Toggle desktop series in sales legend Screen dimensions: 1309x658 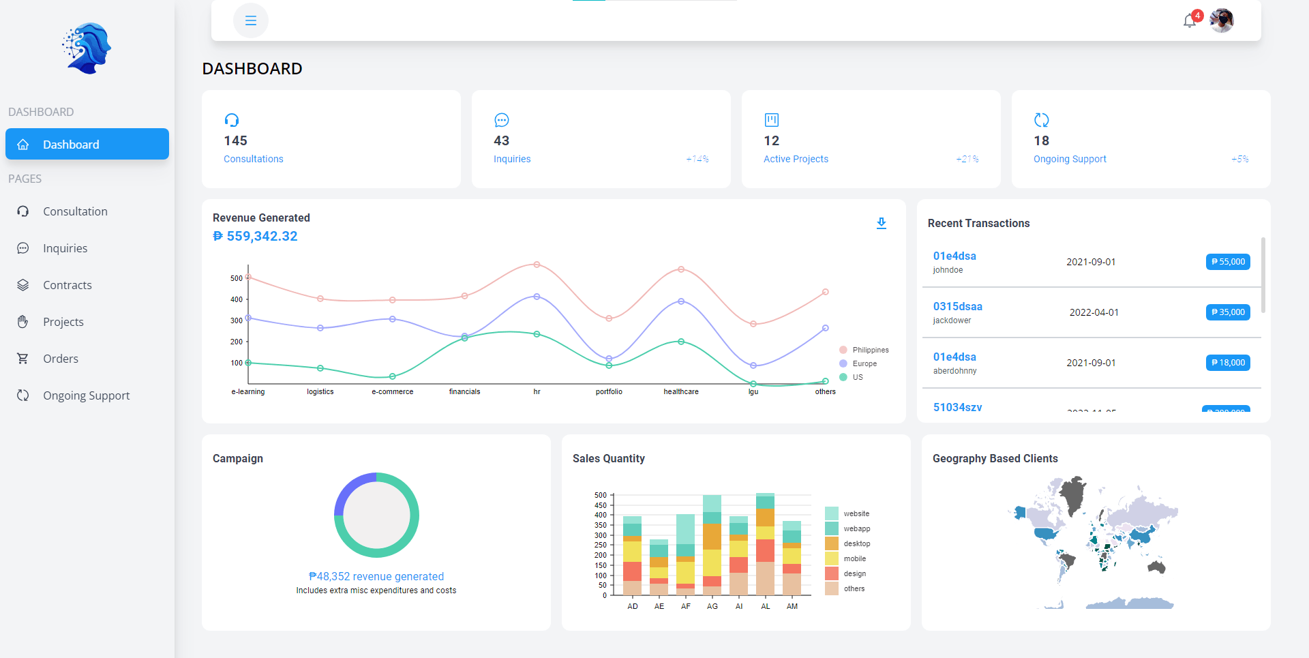click(x=847, y=543)
